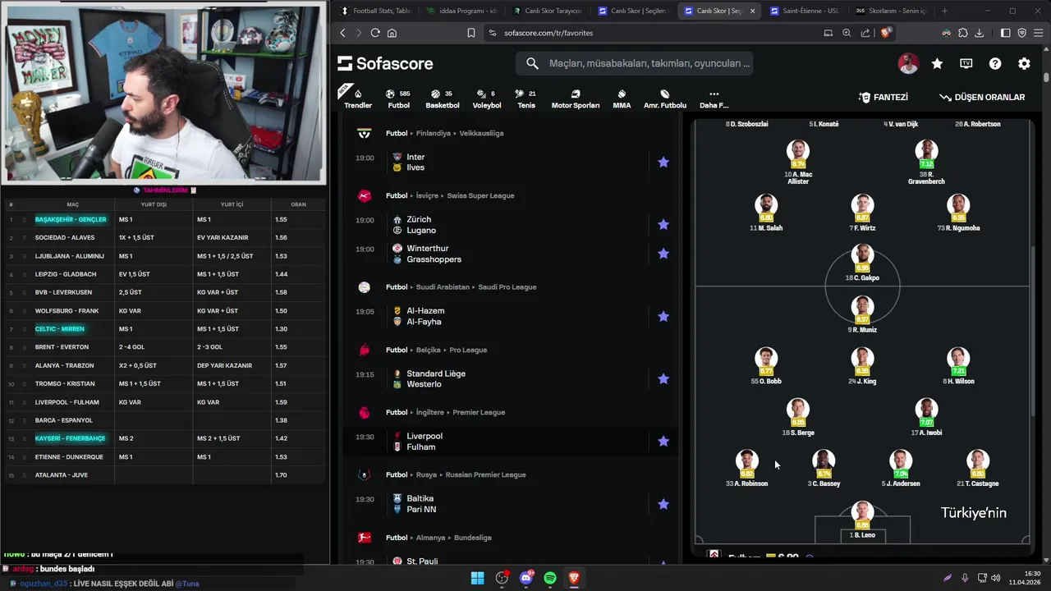Open the help question mark icon

click(x=995, y=63)
